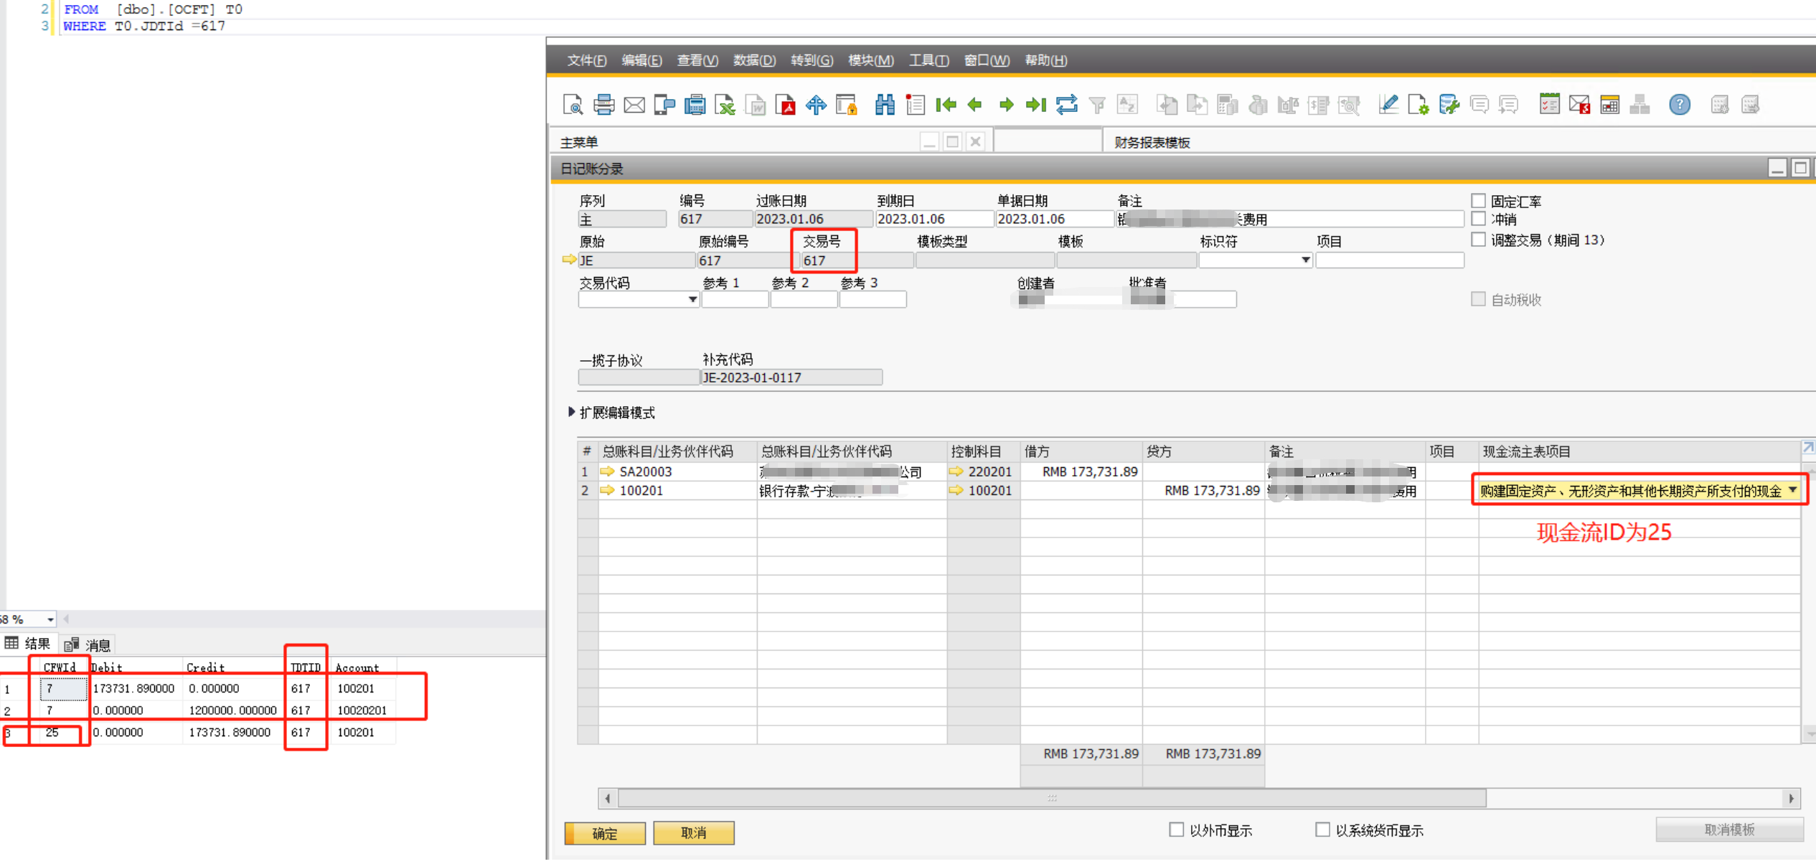Go to Next Record arrow
Screen dimensions: 1816x864
click(x=1006, y=105)
